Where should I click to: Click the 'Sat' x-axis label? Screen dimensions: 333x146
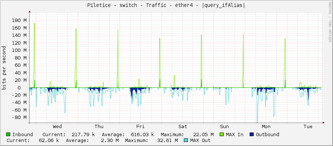tap(183, 127)
